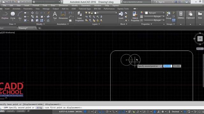Screen dimensions: 204x114
Task: Click the Insert block icon
Action: coord(121,16)
